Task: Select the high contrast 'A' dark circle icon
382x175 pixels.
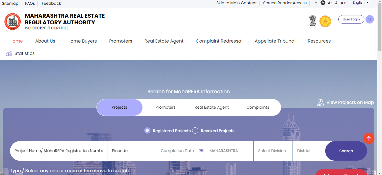Action: pos(323,3)
